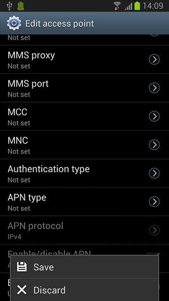Expand the MNC setting arrow
Screen dimensions: 169x301
154,144
